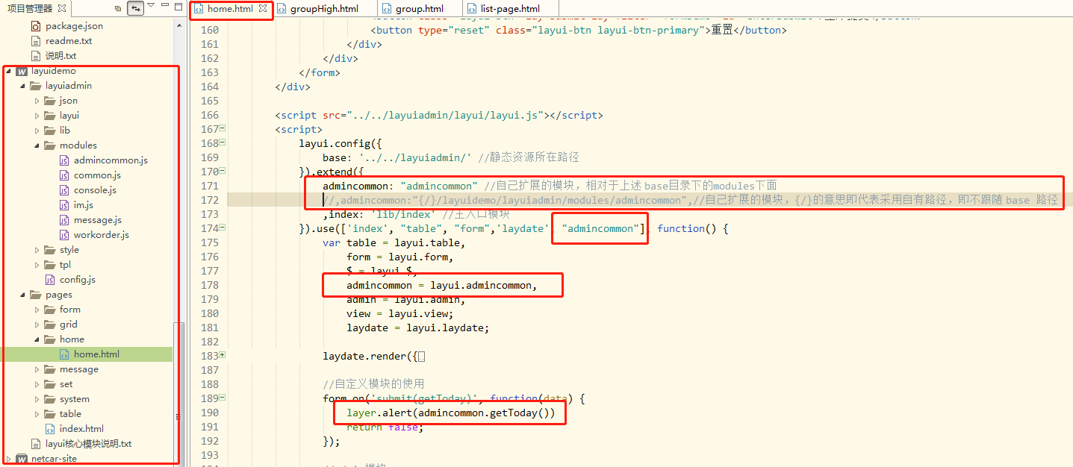
Task: Click the grid folder icon
Action: click(50, 325)
